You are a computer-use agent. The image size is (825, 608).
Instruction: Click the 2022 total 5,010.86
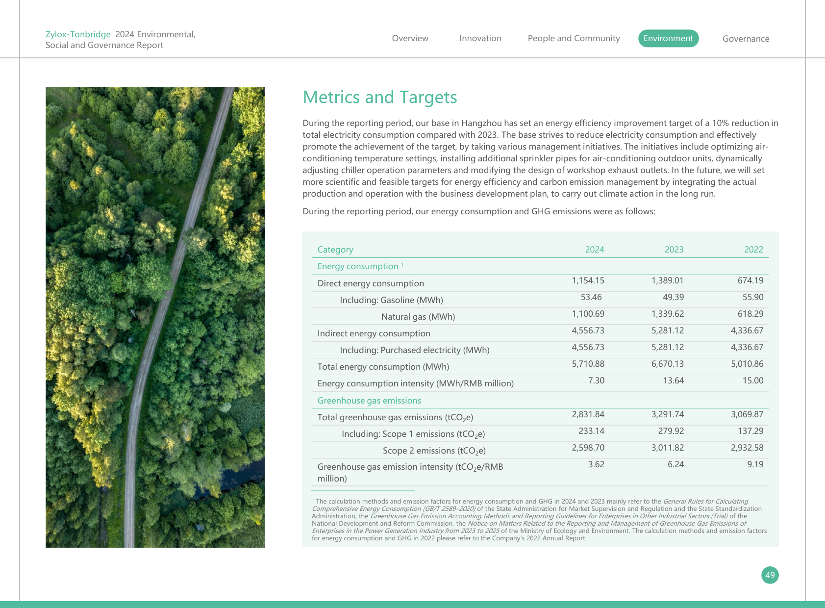(x=747, y=364)
